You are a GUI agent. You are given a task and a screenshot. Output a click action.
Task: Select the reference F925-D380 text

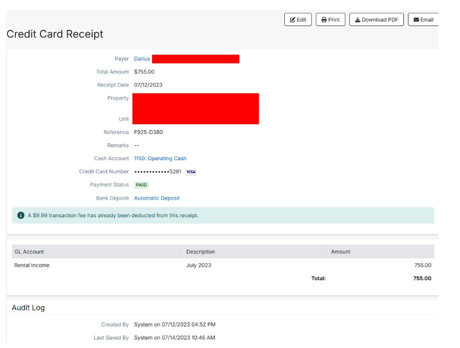pos(148,132)
